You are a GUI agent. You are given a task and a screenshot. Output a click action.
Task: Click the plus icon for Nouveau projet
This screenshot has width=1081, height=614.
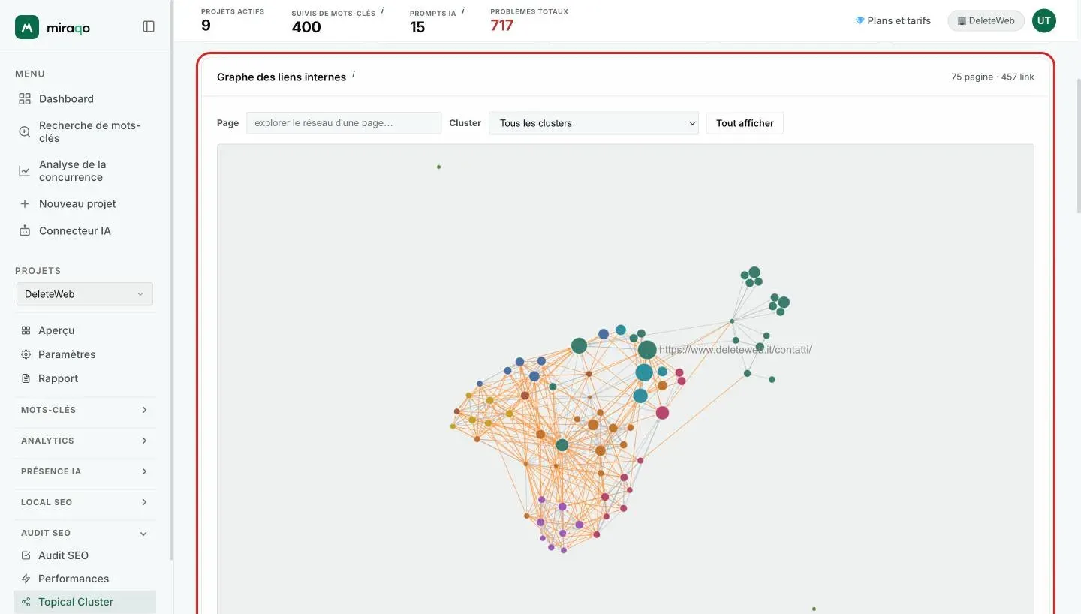tap(25, 204)
